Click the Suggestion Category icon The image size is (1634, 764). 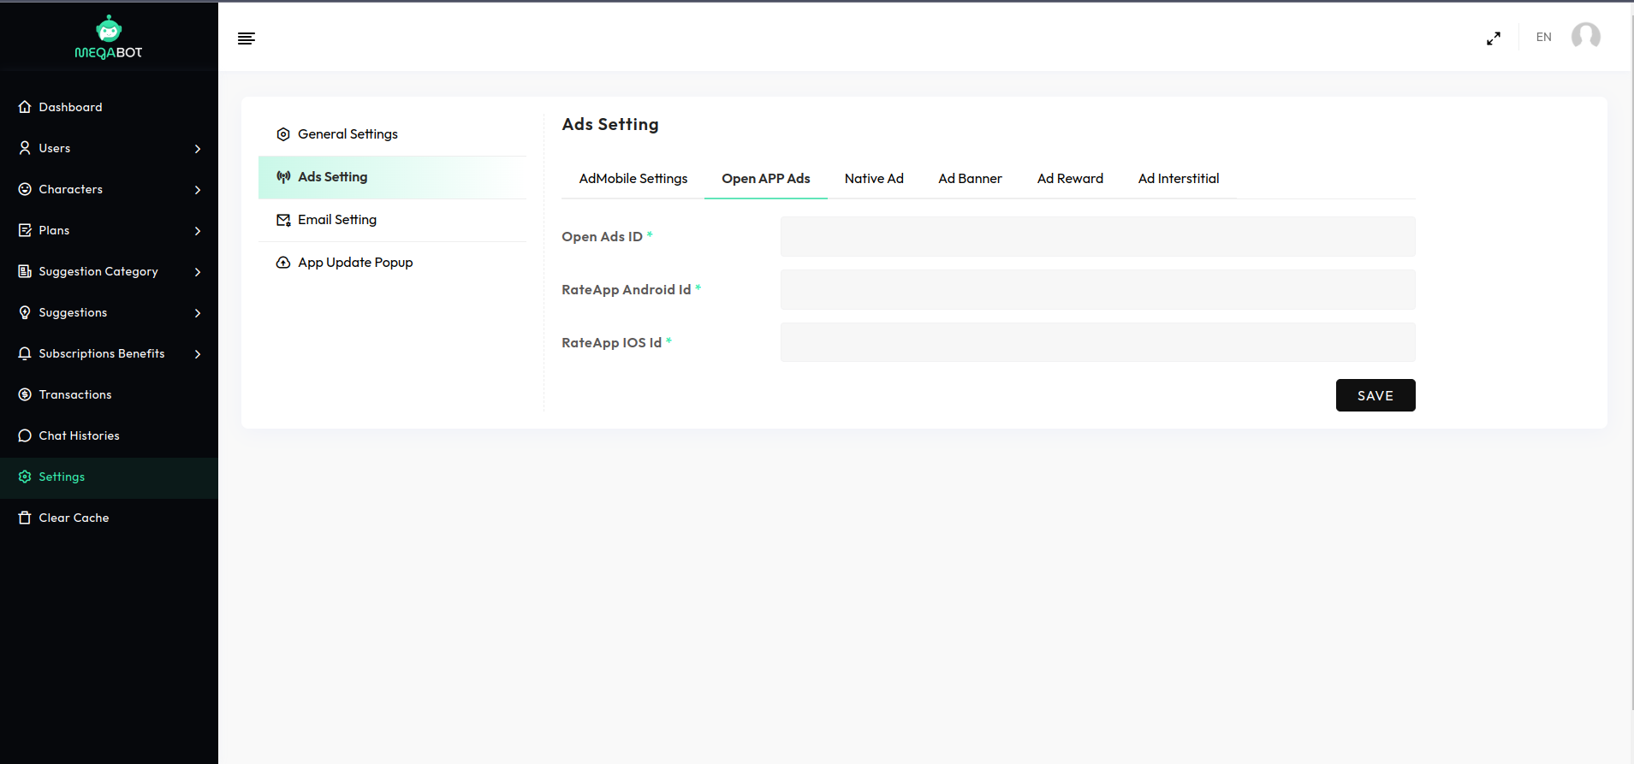point(25,271)
